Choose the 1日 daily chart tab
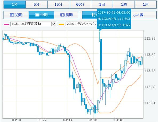 click(102, 5)
